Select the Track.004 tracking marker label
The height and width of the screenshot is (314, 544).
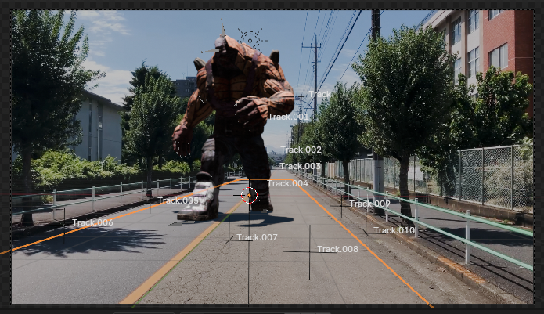pos(287,183)
